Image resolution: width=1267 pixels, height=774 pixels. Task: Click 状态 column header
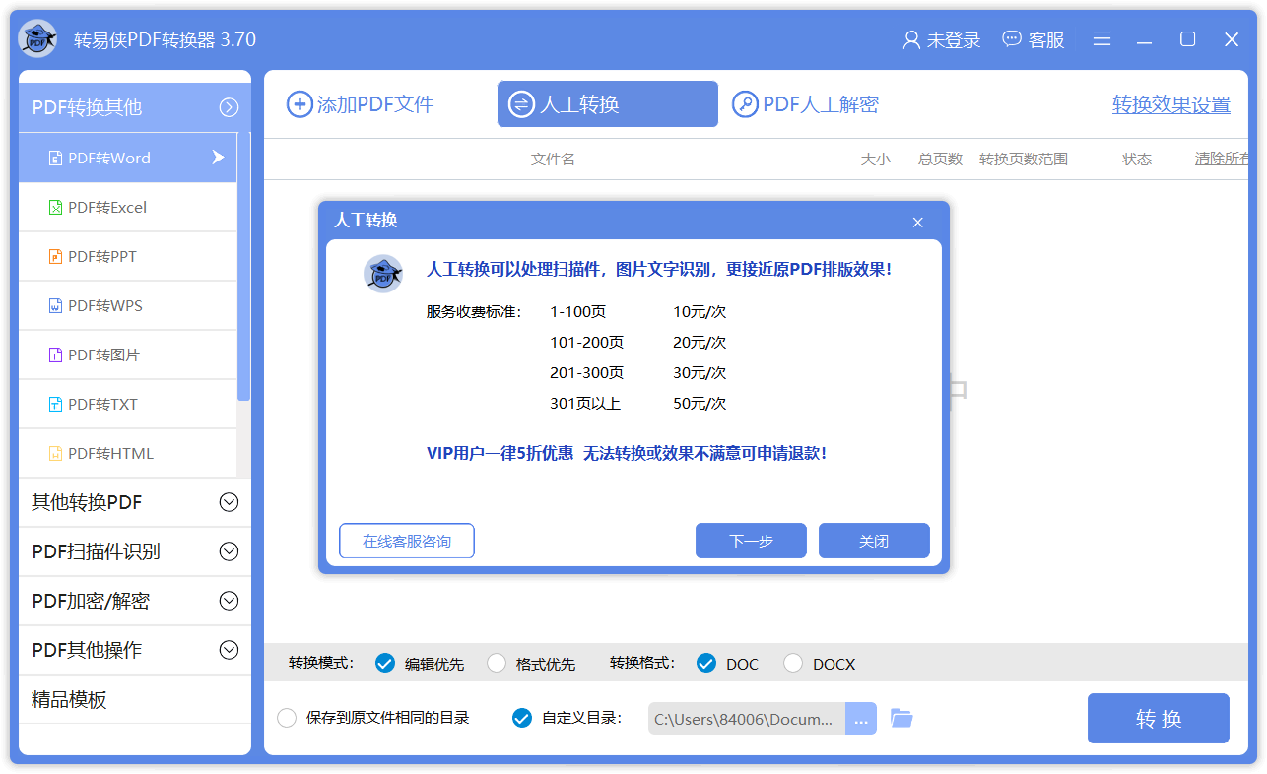pos(1137,159)
